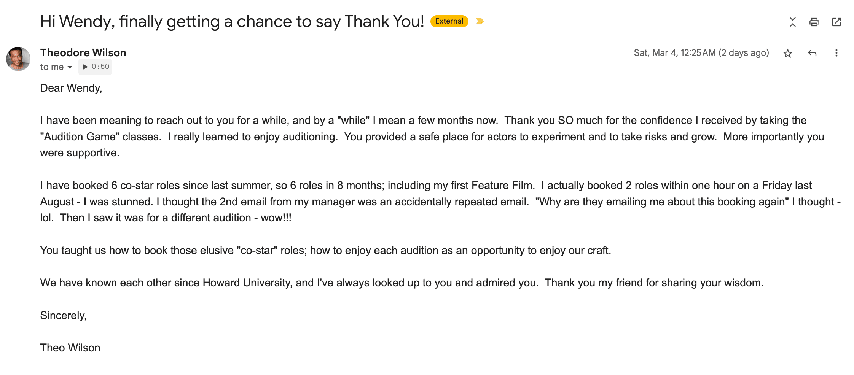Click the "Dear Wendy," greeting line

[x=71, y=88]
